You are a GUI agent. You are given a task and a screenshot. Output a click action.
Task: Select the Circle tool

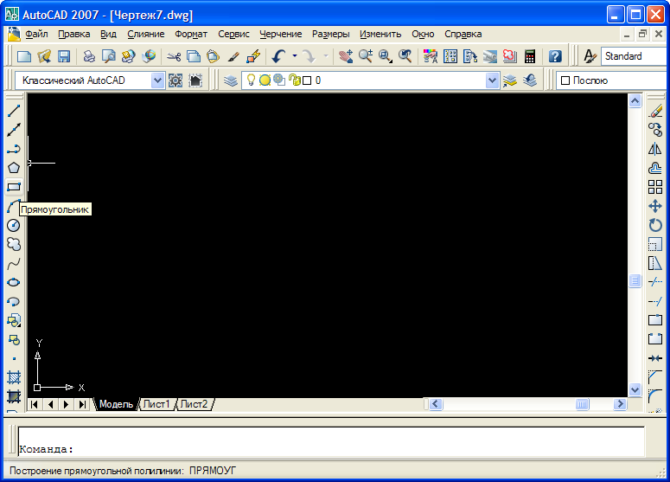point(14,225)
